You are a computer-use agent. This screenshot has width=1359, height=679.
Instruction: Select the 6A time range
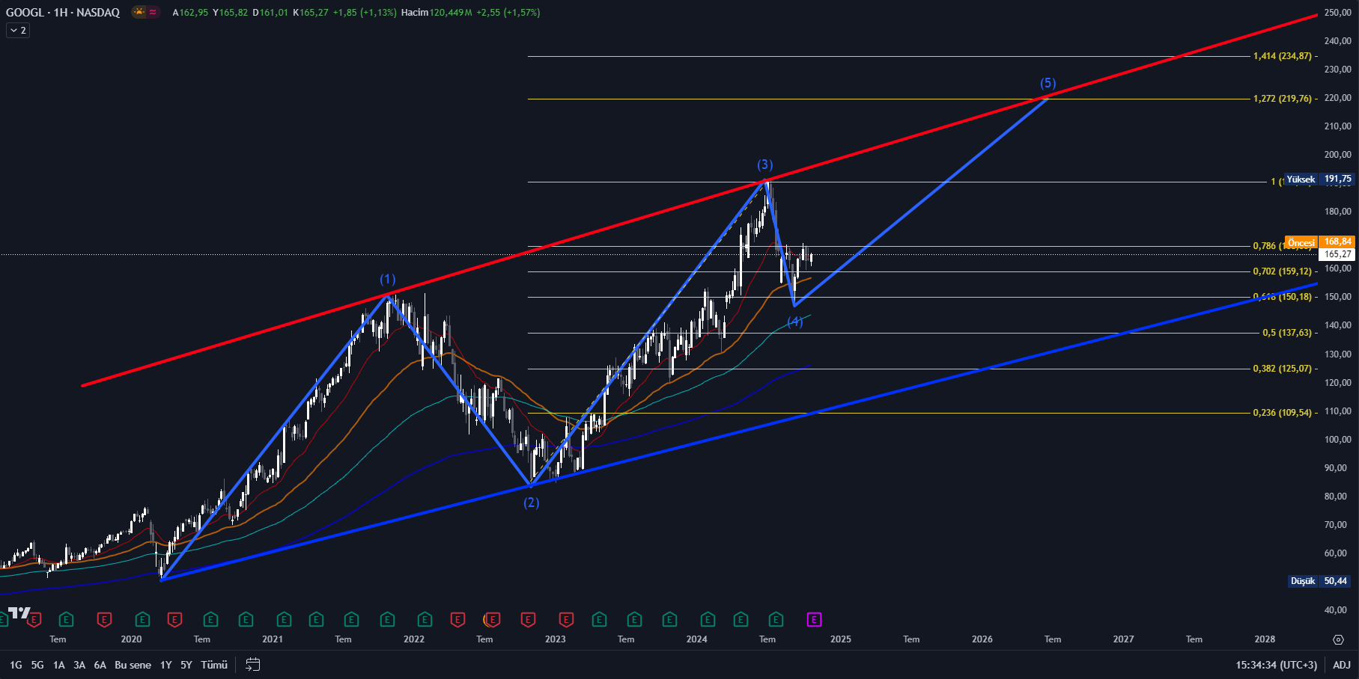point(100,665)
